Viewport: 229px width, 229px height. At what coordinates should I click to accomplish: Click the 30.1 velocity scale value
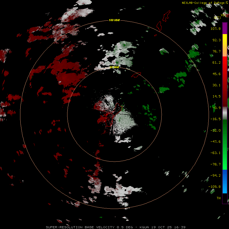tap(217, 85)
